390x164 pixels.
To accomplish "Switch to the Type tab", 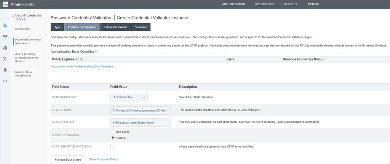I will [58, 27].
